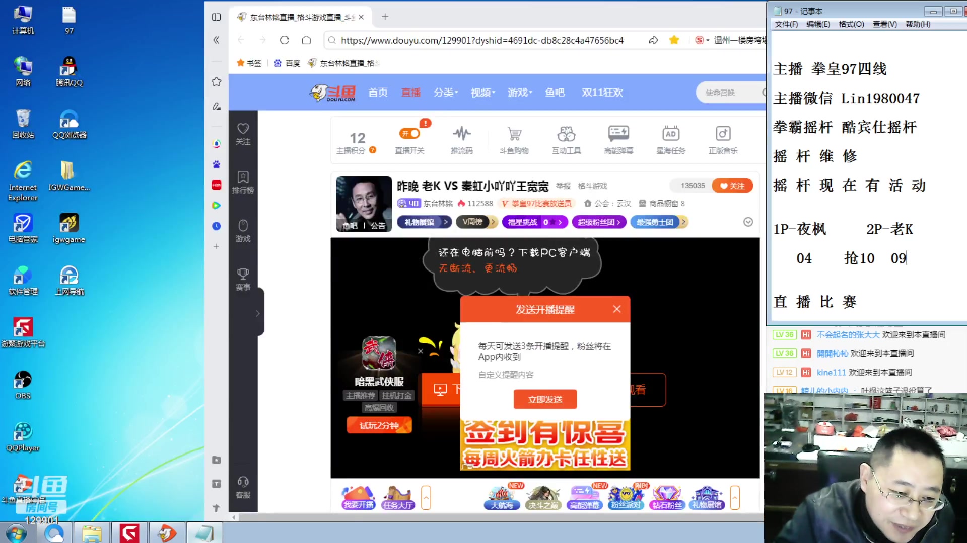Click the Windows Start button
The image size is (967, 543).
click(x=17, y=533)
